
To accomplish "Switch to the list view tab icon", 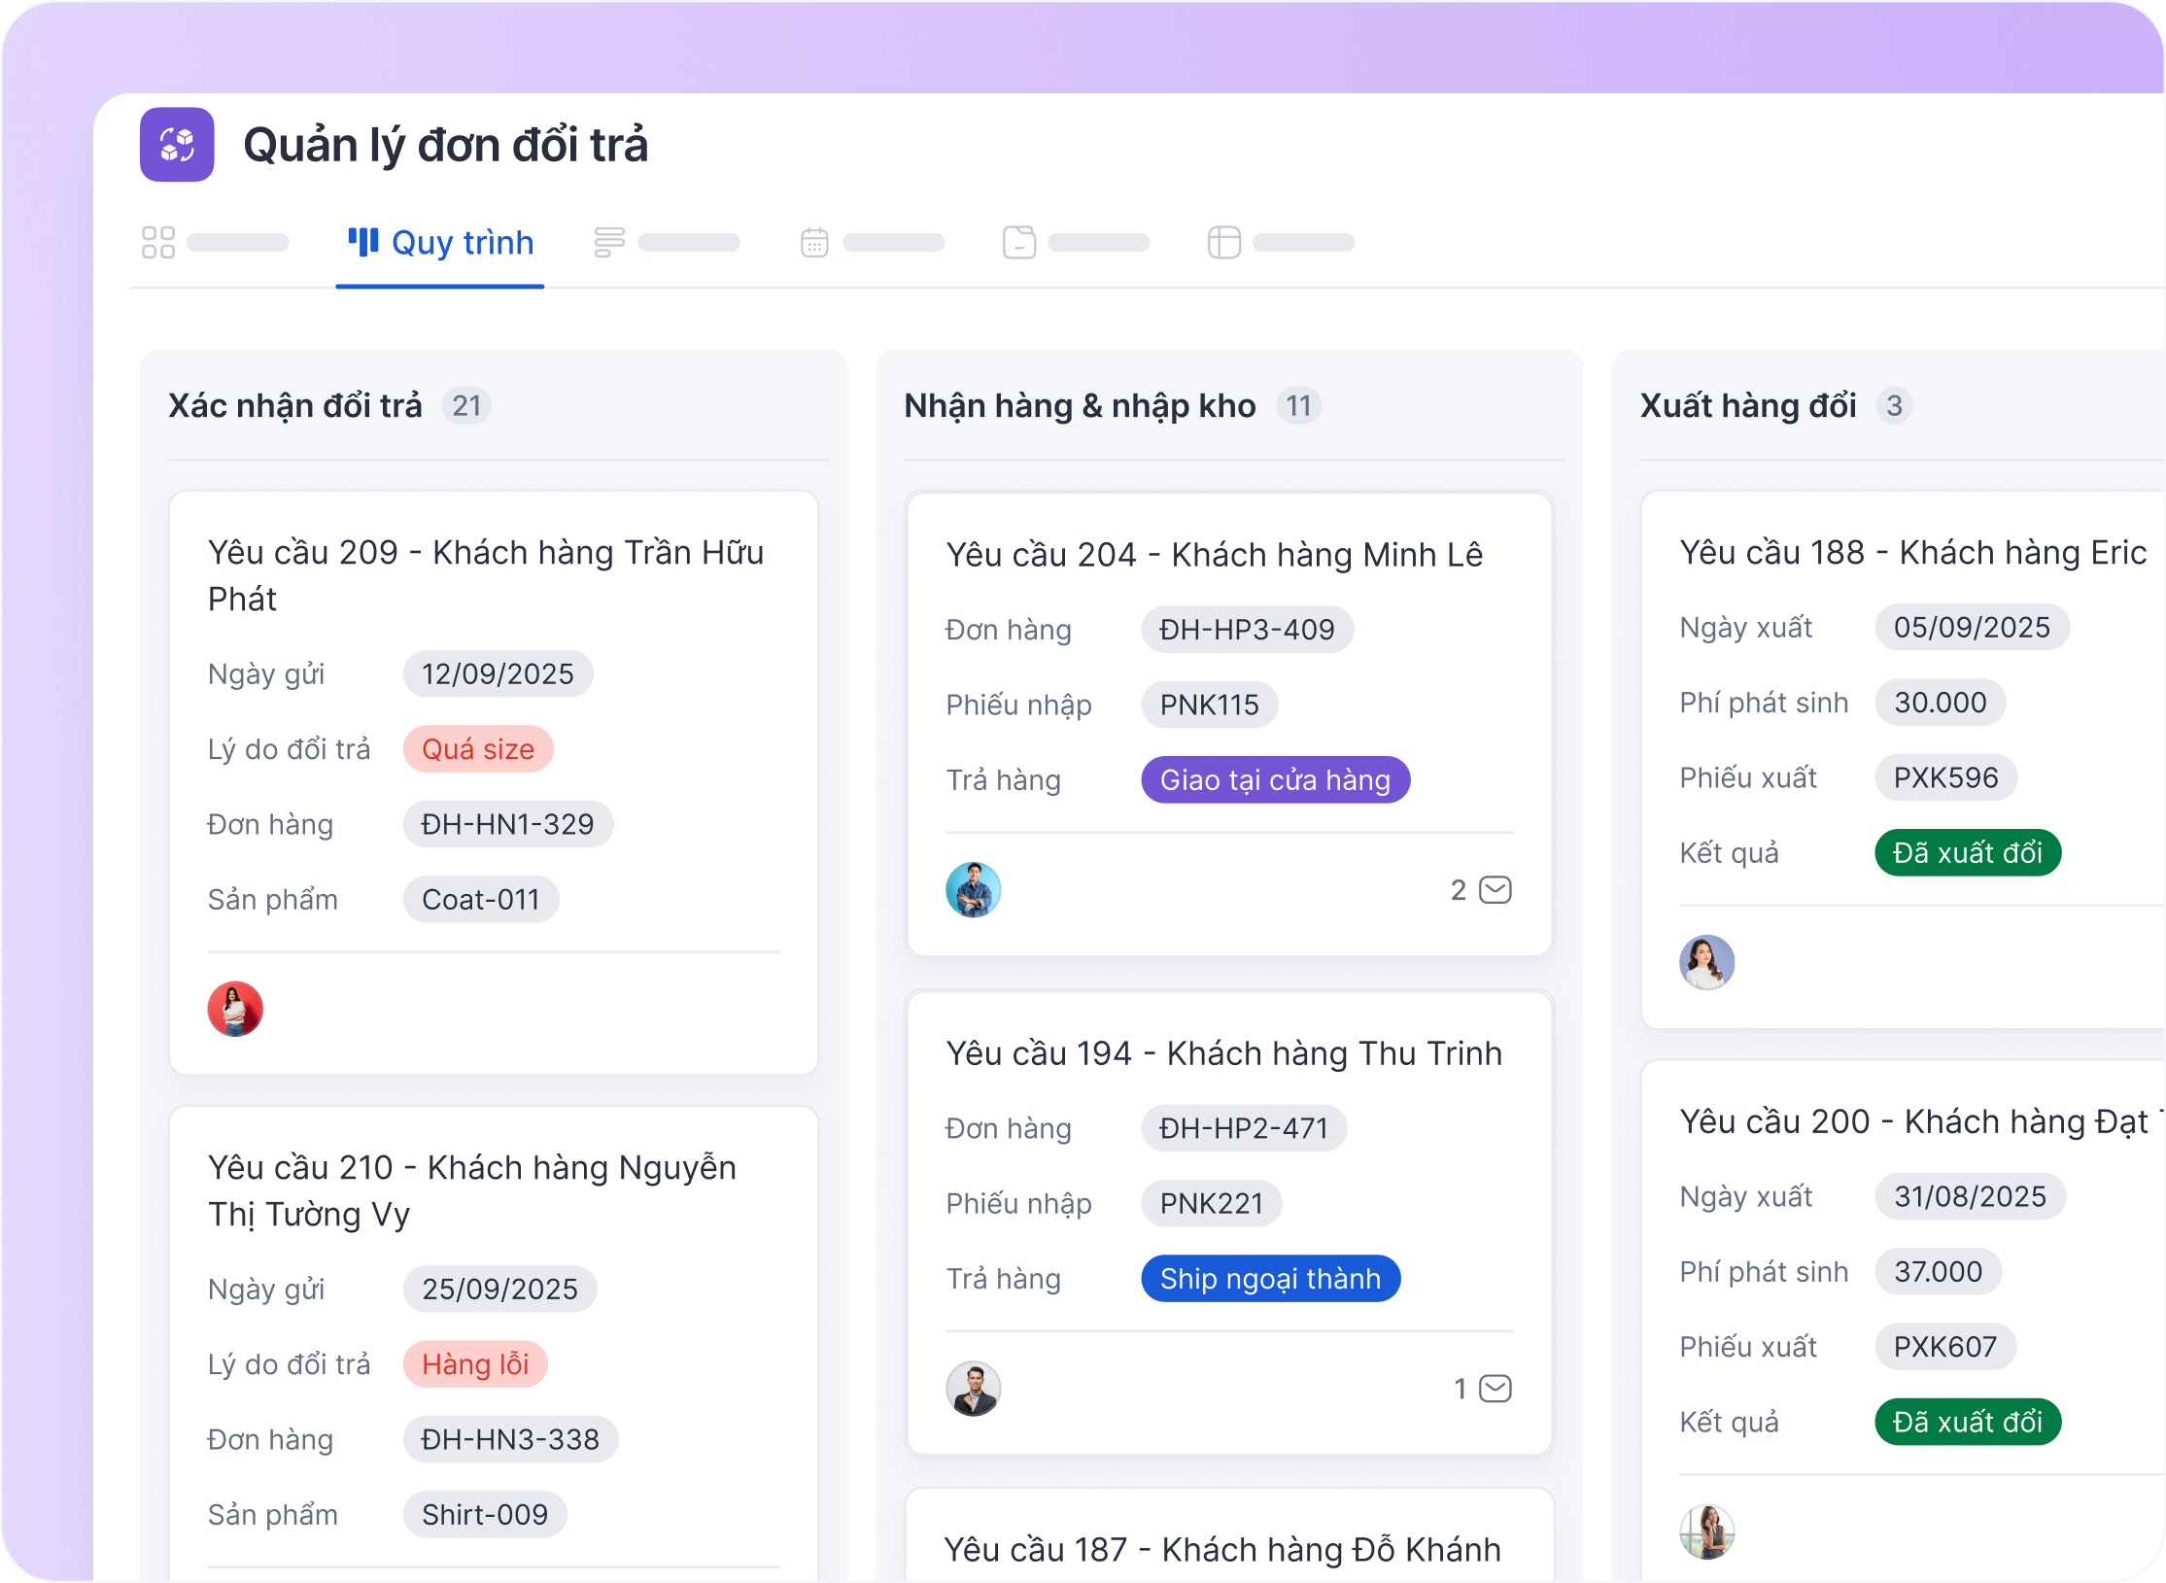I will tap(609, 242).
